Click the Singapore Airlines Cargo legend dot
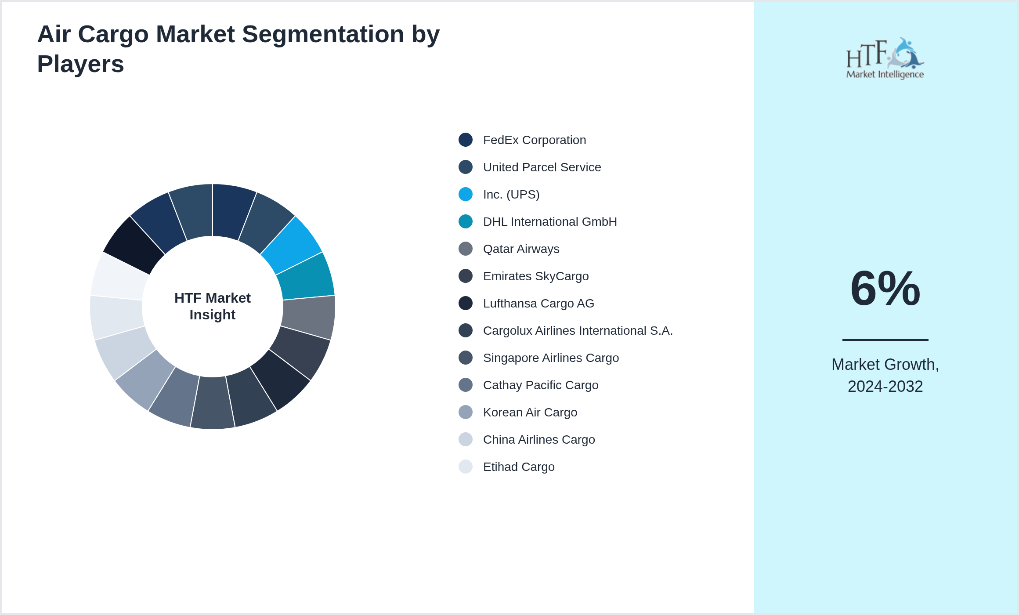This screenshot has height=615, width=1019. tap(466, 358)
